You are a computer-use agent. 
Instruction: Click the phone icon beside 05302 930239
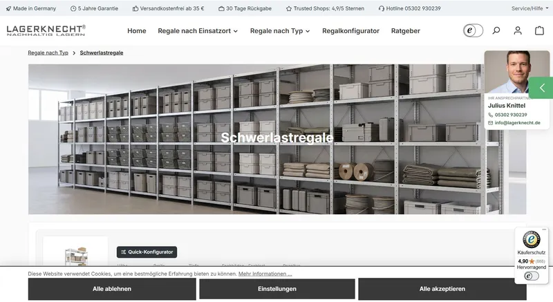pyautogui.click(x=490, y=115)
